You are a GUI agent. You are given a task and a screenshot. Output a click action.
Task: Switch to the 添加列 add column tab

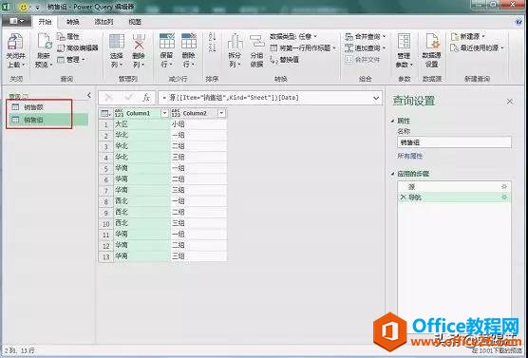pyautogui.click(x=104, y=22)
